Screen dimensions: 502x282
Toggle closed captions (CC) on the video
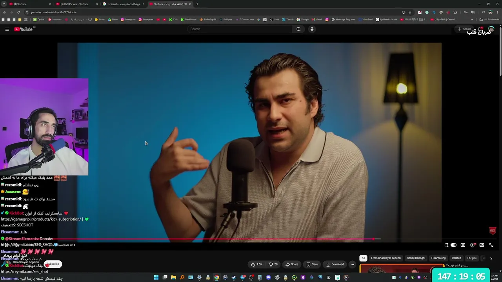(x=463, y=245)
